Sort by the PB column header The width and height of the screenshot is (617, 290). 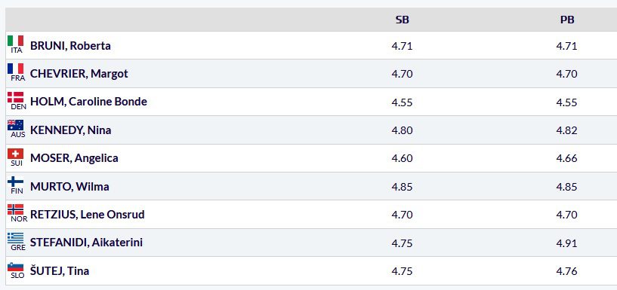[x=567, y=20]
